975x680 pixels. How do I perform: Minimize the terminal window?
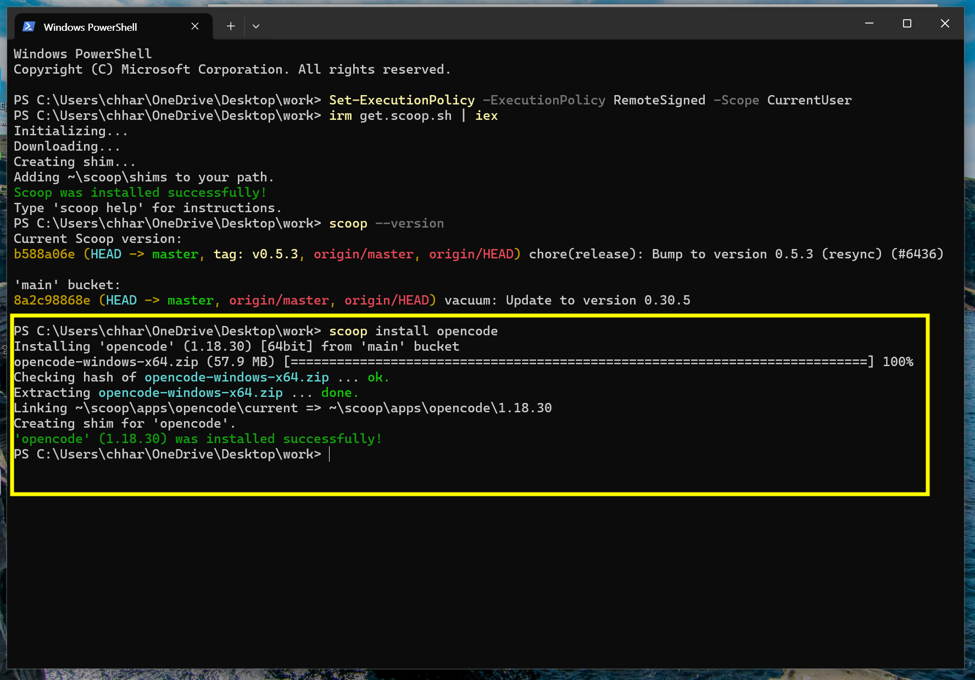click(869, 24)
